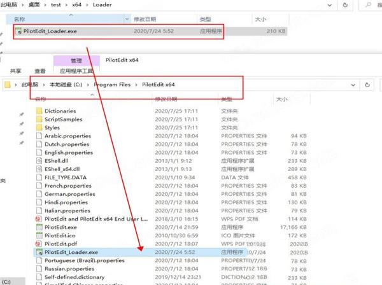Open address history dropdown in Loader window
The image size is (382, 285).
[x=329, y=5]
